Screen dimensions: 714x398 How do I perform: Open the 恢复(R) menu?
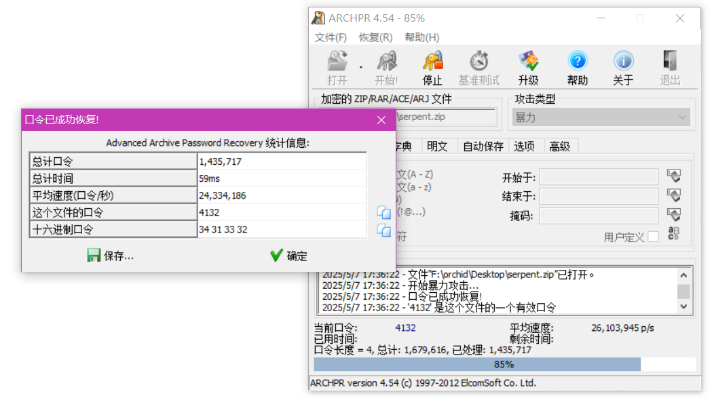(x=375, y=37)
